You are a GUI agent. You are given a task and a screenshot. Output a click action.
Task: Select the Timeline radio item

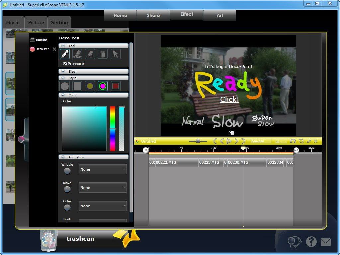click(x=39, y=40)
